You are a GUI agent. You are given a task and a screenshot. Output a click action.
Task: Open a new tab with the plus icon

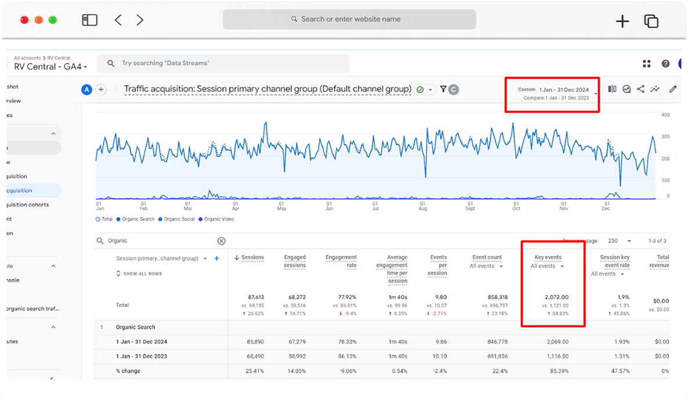tap(622, 21)
